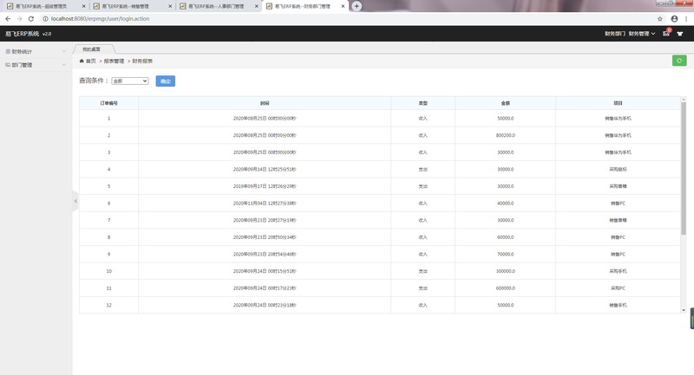Click the table scrollbar up arrow
The width and height of the screenshot is (694, 375).
(x=684, y=100)
